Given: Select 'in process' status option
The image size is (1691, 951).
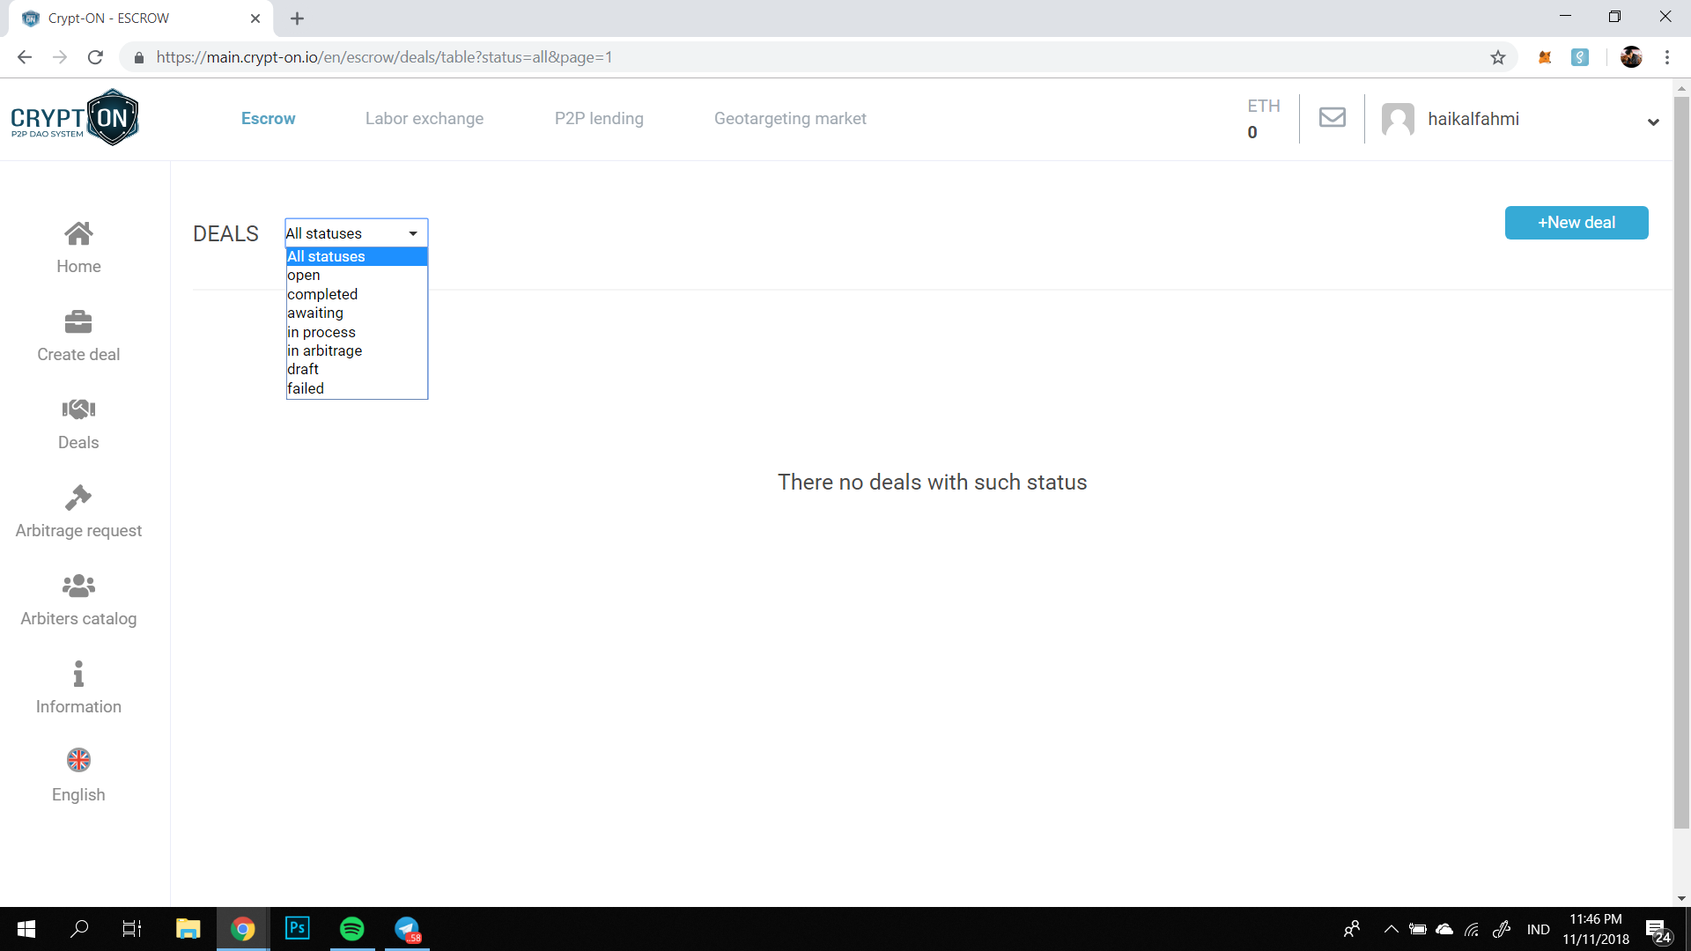Looking at the screenshot, I should 357,332.
